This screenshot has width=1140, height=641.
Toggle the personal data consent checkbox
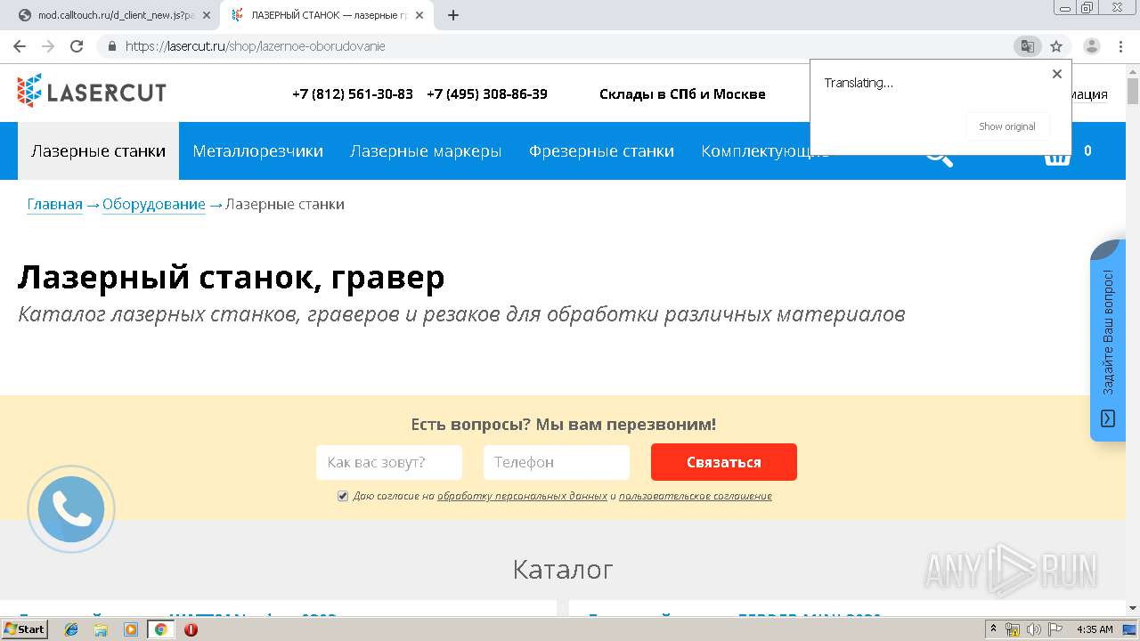[343, 496]
